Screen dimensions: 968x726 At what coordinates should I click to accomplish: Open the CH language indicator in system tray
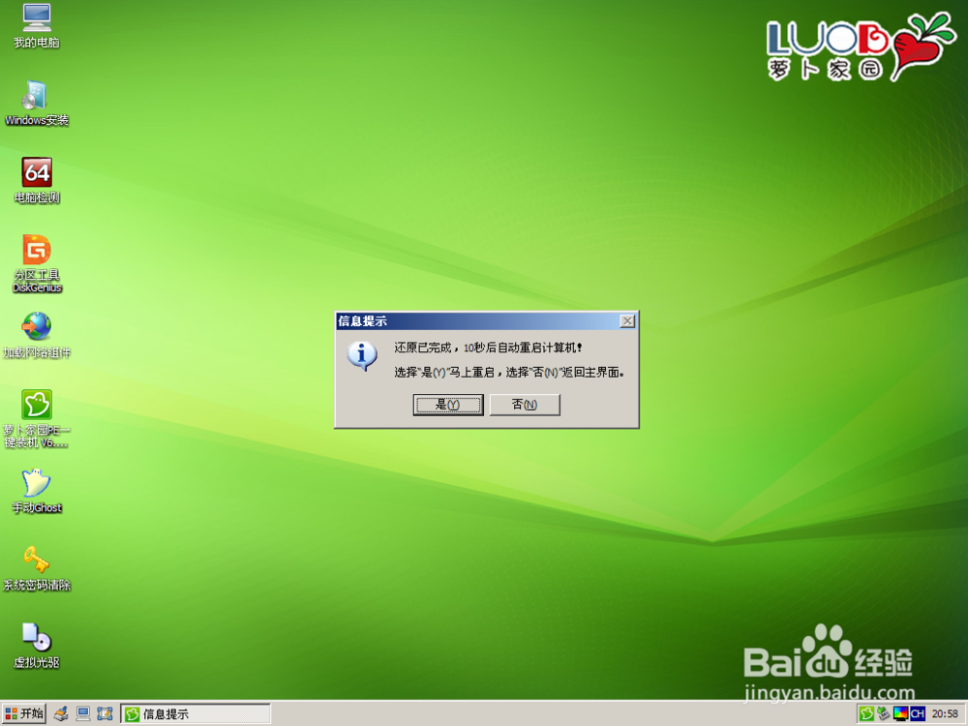pyautogui.click(x=918, y=713)
